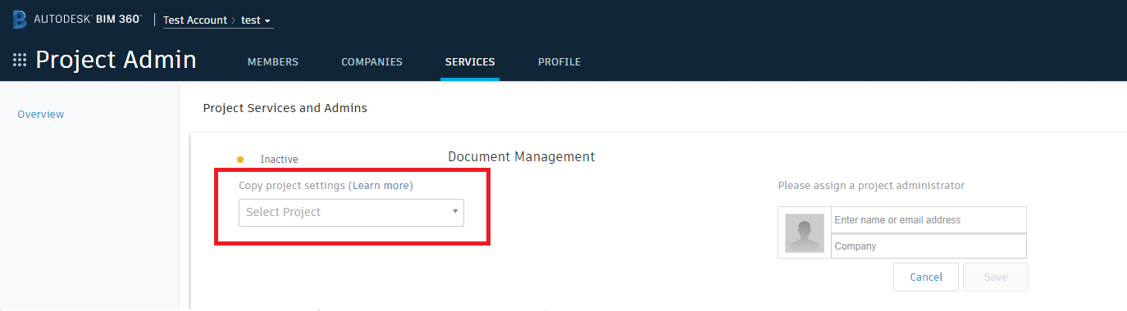Click the Please assign a project administrator text
This screenshot has width=1127, height=311.
coord(871,186)
